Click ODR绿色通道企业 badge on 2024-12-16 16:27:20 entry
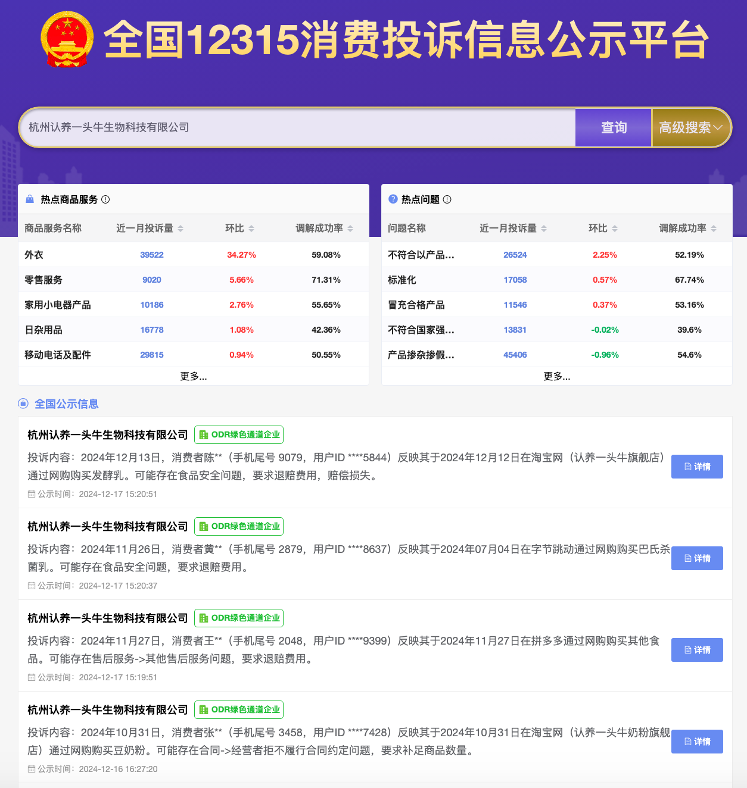 point(239,709)
